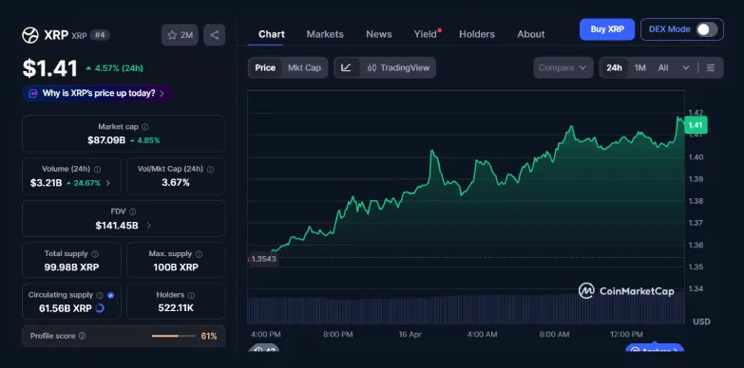
Task: Open the Markets tab
Action: pos(325,34)
